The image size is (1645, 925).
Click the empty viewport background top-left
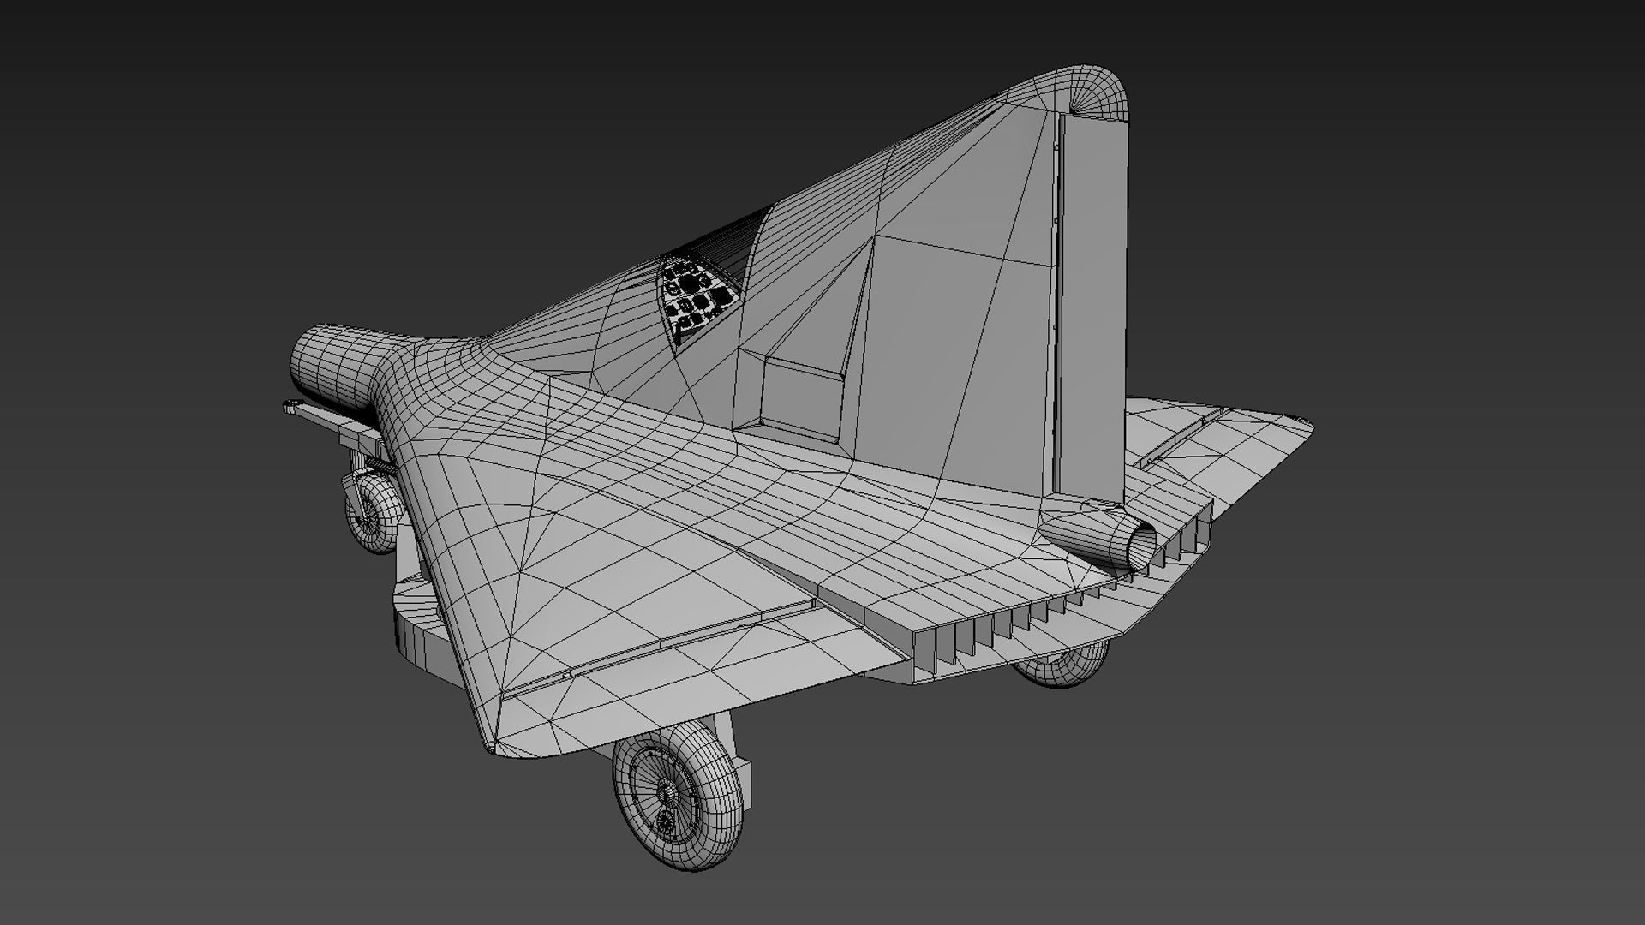129,103
